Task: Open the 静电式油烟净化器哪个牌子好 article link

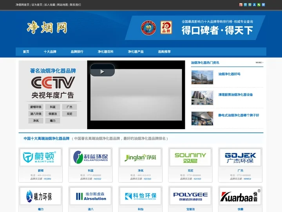Action: (x=239, y=115)
